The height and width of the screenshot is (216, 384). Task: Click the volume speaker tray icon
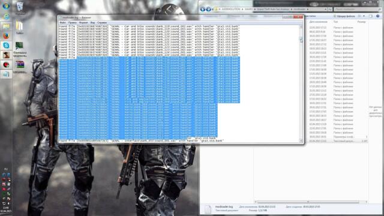tap(8, 203)
